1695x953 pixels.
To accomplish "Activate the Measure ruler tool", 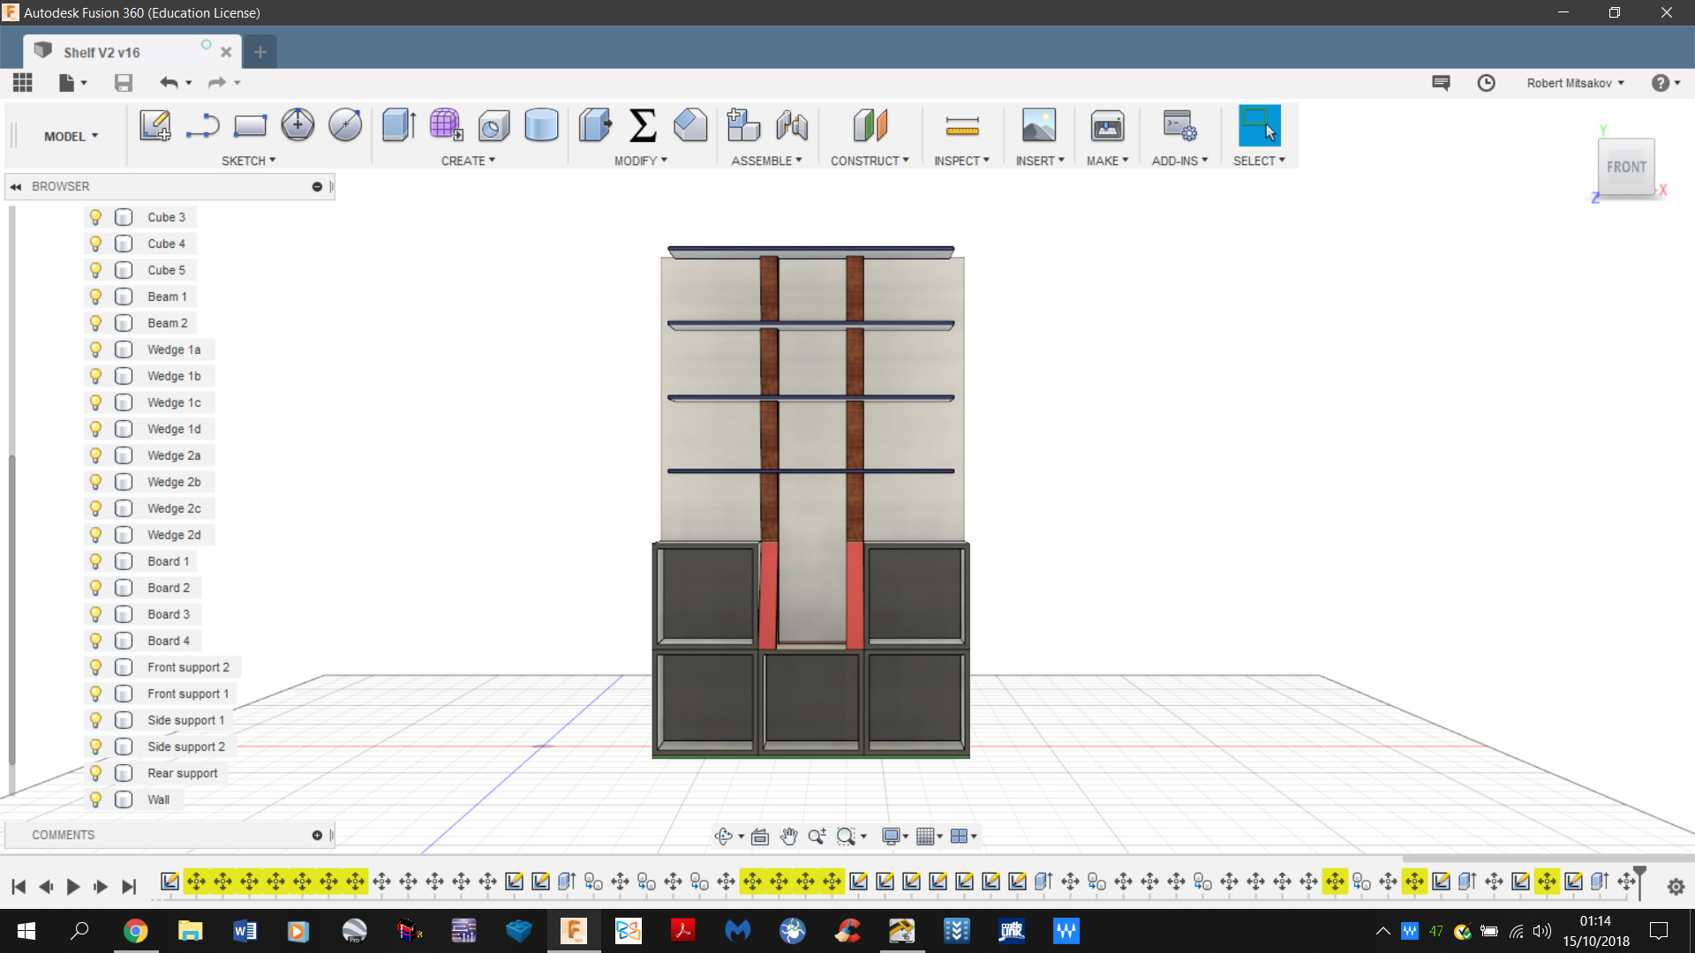I will (x=962, y=125).
